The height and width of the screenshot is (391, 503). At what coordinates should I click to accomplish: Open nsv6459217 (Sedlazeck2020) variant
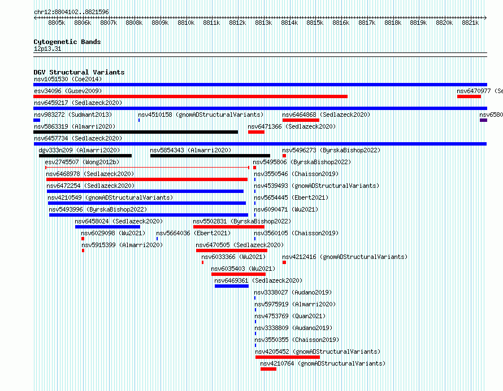click(78, 103)
